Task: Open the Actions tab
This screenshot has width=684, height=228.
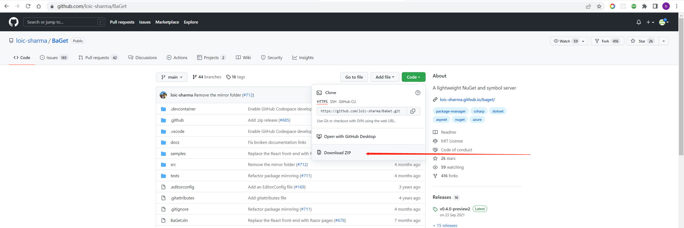Action: pos(177,57)
